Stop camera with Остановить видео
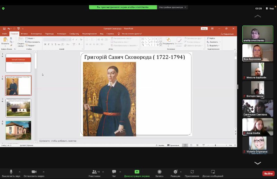277x179 pixels. [34, 173]
